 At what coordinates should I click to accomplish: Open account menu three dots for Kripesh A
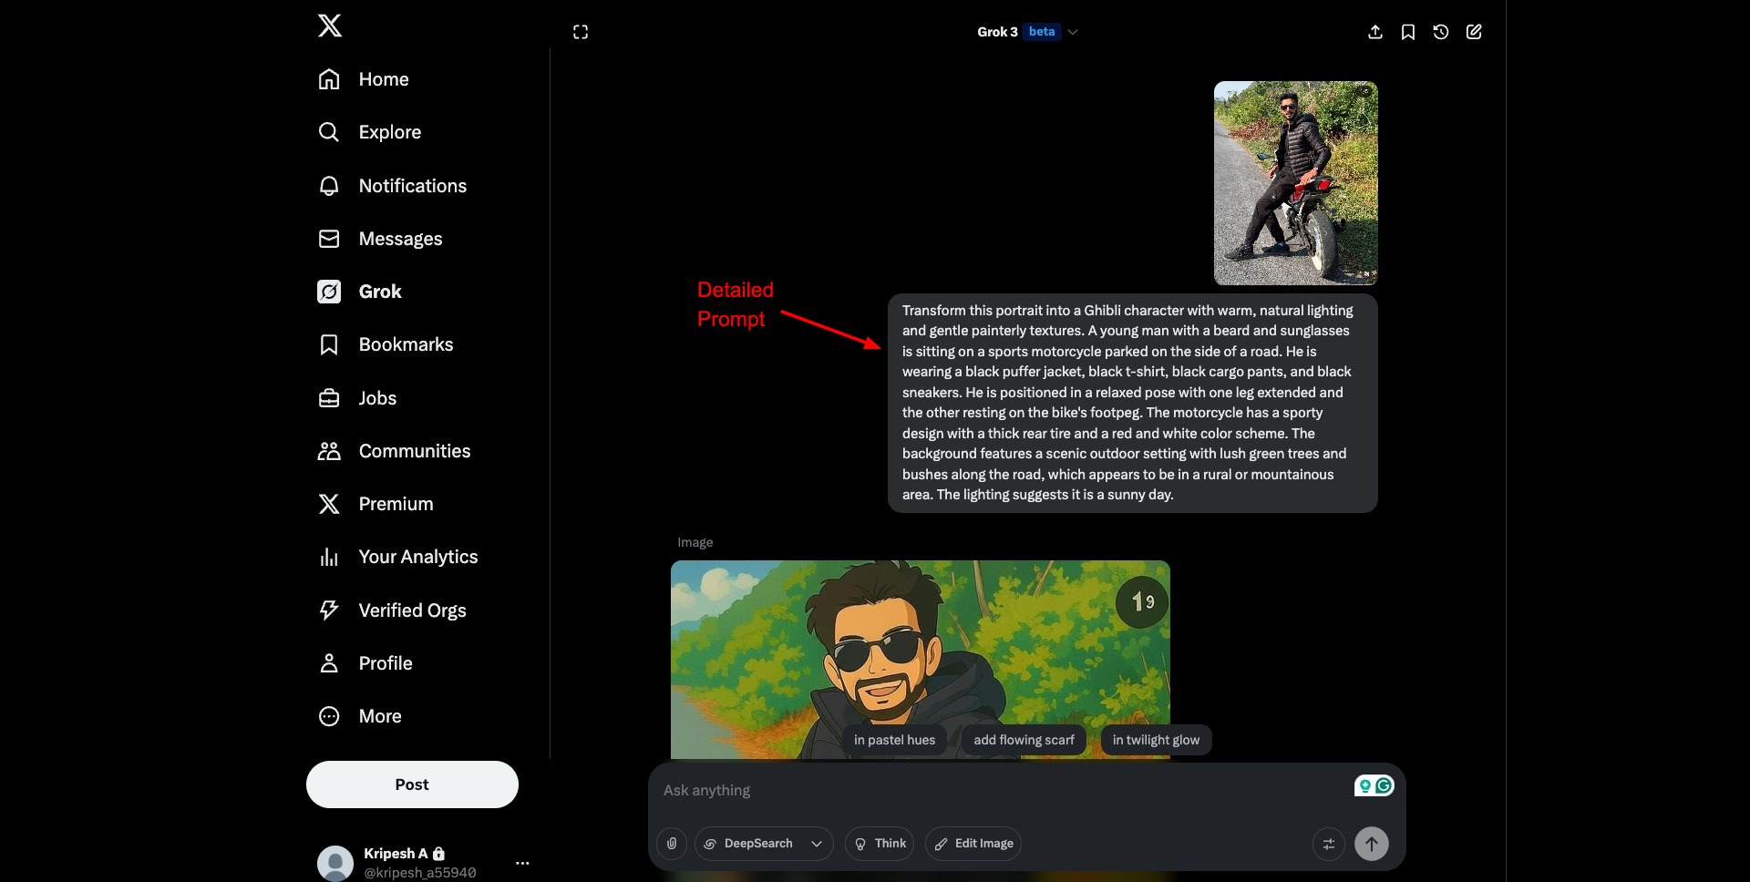pos(522,863)
